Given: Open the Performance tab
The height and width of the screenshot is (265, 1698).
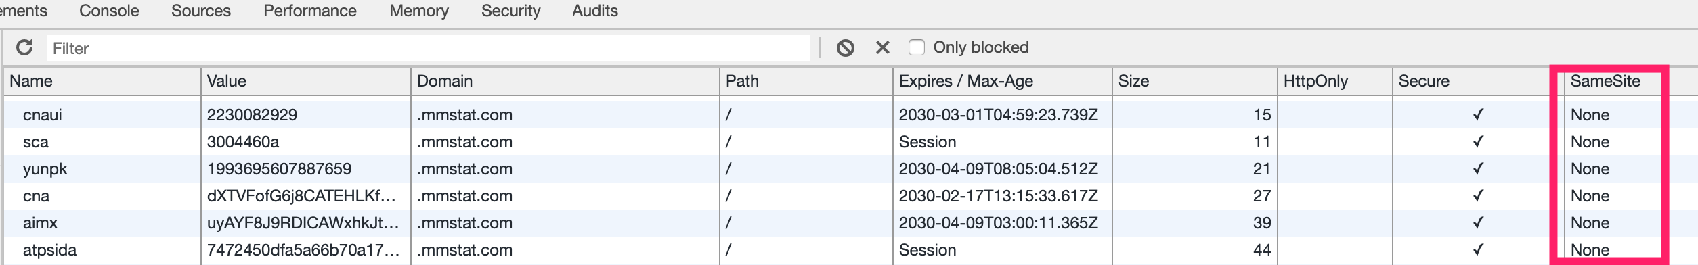Looking at the screenshot, I should [310, 11].
